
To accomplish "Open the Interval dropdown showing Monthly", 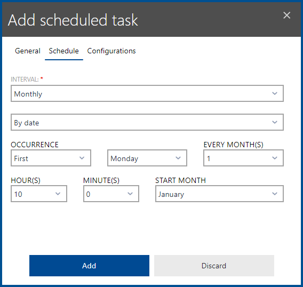I will (x=147, y=93).
